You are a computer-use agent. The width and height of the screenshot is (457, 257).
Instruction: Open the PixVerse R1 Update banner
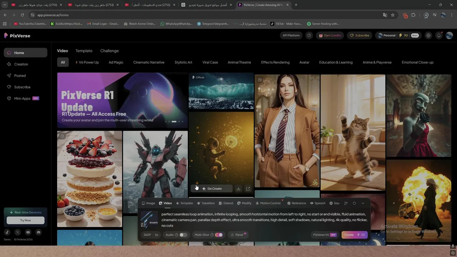(122, 100)
